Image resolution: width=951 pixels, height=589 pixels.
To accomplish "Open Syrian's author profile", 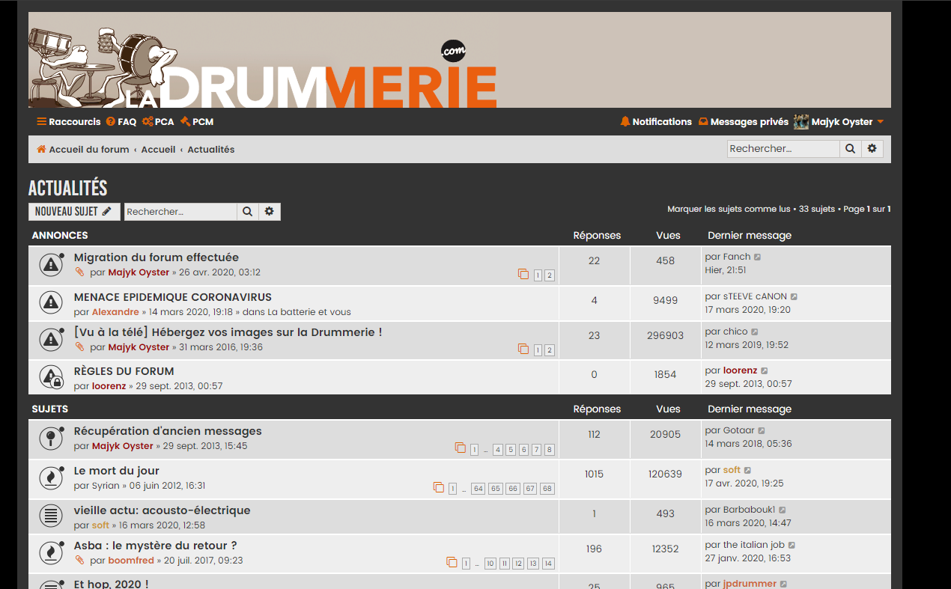I will [106, 486].
